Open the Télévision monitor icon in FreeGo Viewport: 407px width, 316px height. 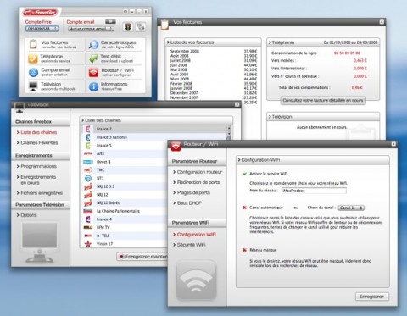pyautogui.click(x=33, y=86)
